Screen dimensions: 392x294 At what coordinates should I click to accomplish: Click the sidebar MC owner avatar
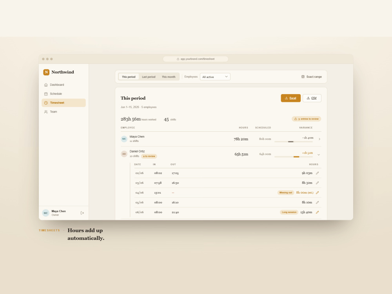[x=45, y=213]
